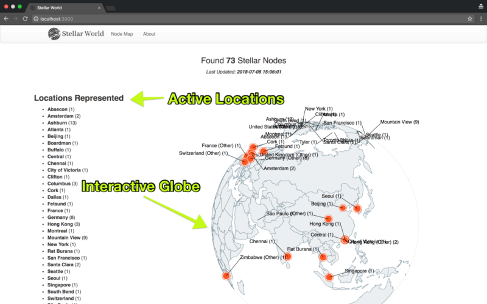Reload the page with refresh icon
This screenshot has width=487, height=304.
pos(25,19)
